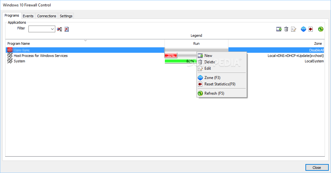The height and width of the screenshot is (173, 331).
Task: Click the first filter icon beside the Filter box
Action: pyautogui.click(x=59, y=29)
